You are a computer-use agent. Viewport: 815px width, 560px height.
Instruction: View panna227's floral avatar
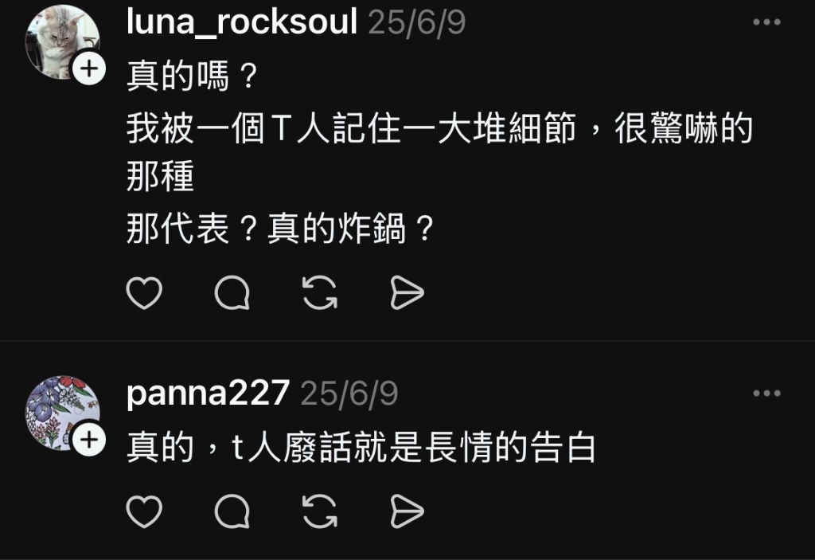[x=62, y=413]
